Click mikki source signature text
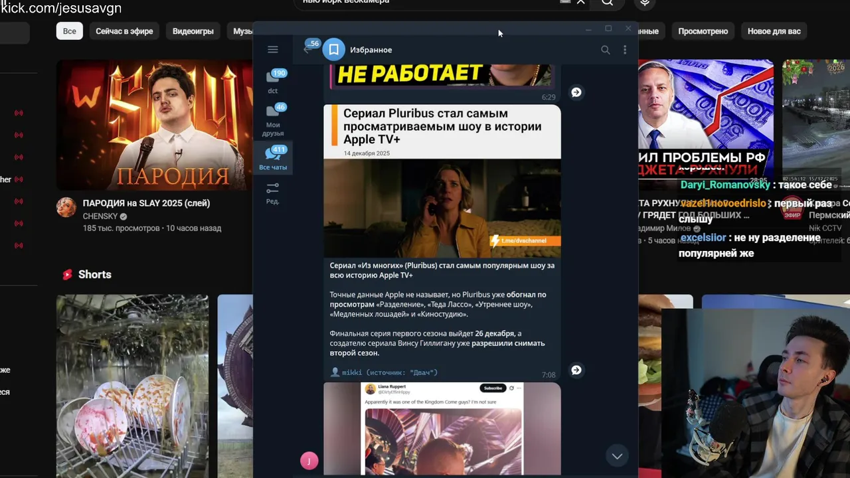Viewport: 850px width, 478px height. (389, 372)
